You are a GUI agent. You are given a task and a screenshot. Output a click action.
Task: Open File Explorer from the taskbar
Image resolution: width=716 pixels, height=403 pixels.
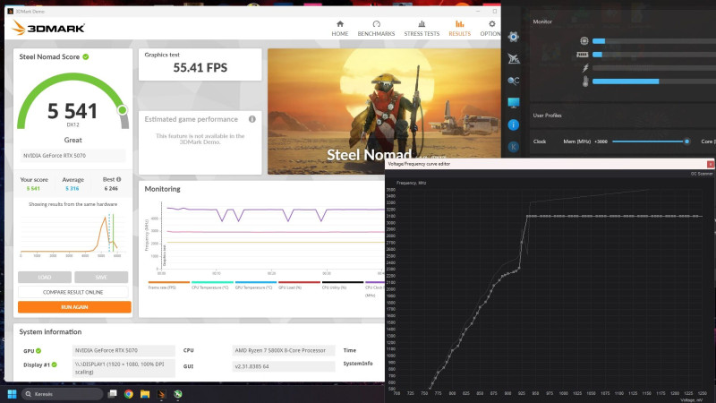pos(145,394)
